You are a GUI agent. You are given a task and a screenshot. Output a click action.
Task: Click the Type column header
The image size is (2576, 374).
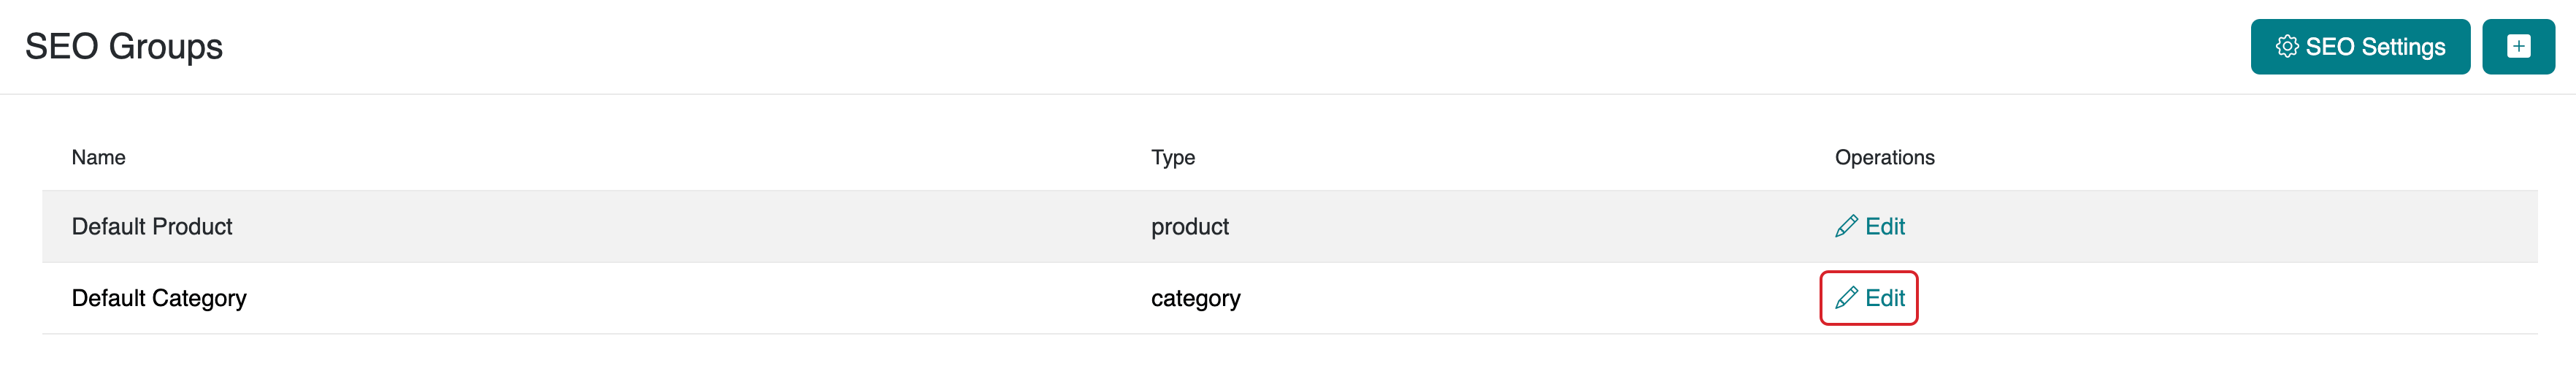tap(1172, 157)
